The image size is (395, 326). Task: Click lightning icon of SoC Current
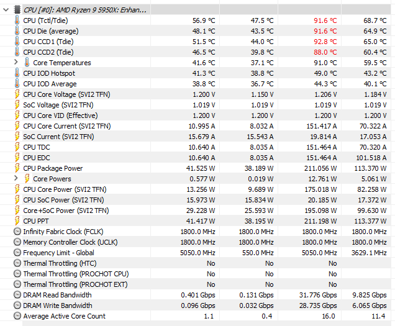click(x=17, y=137)
